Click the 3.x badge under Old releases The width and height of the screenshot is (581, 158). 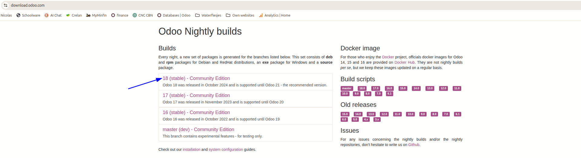pos(377,119)
